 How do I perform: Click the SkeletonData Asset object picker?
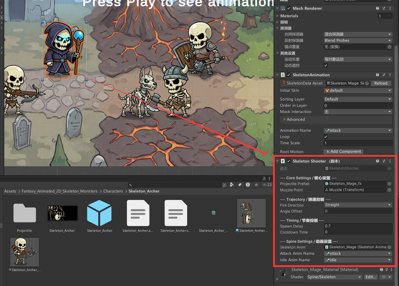point(367,83)
